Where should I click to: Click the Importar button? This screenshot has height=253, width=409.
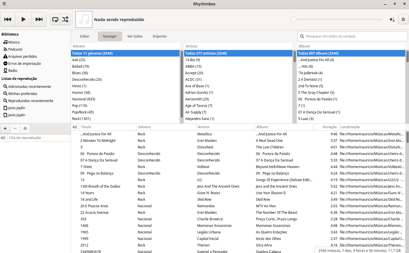click(160, 36)
